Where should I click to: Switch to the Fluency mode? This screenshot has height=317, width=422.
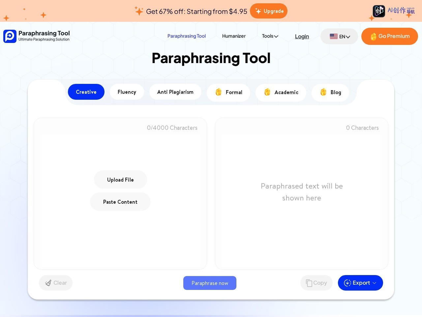pyautogui.click(x=127, y=92)
